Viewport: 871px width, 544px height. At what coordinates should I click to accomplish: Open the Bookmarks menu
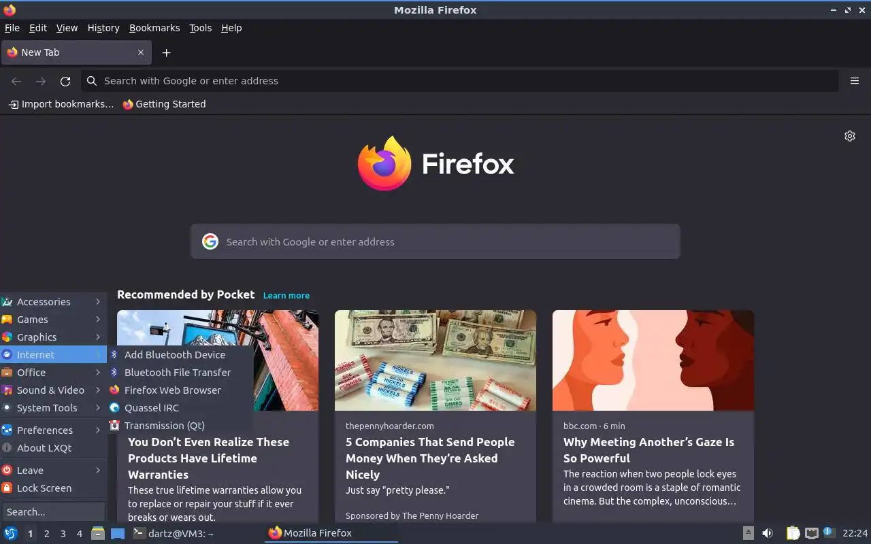click(154, 28)
